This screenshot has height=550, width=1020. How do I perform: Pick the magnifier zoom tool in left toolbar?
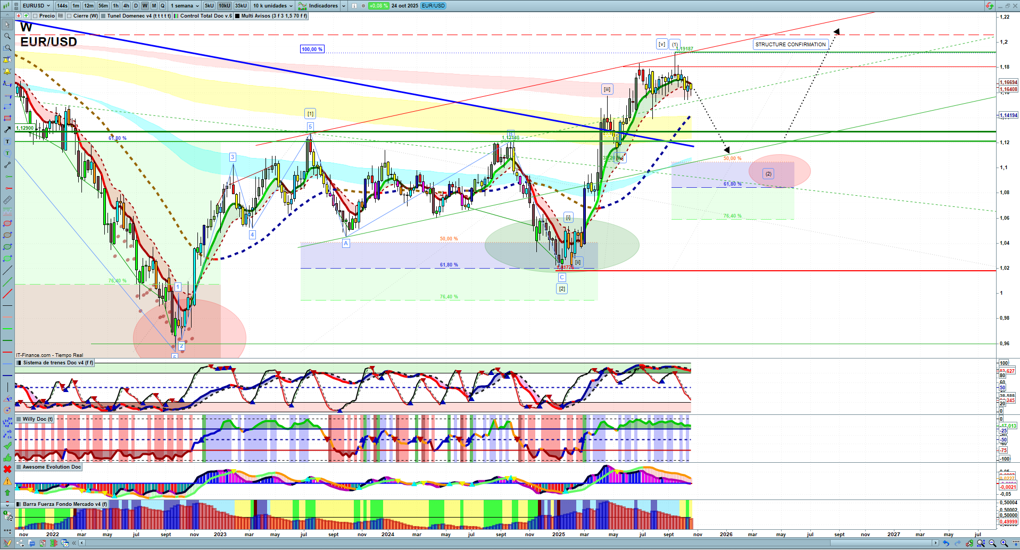7,36
